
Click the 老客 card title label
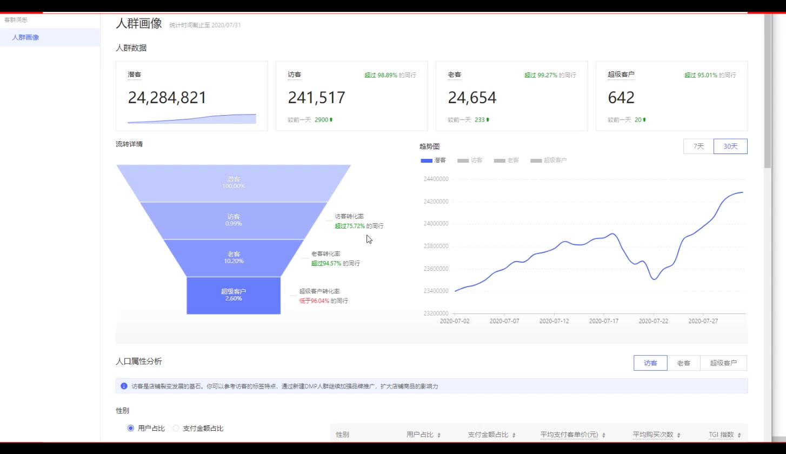(455, 75)
